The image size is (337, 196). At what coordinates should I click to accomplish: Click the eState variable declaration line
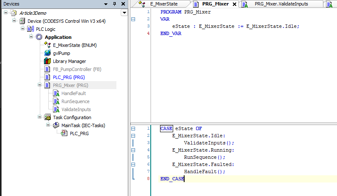(235, 26)
